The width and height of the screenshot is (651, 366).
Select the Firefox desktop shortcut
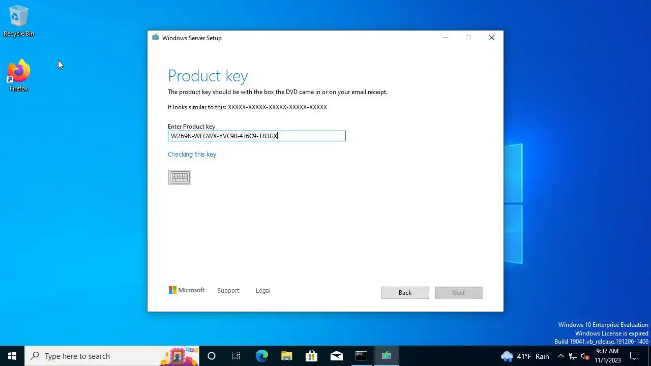point(19,76)
